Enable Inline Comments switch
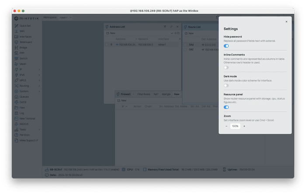The image size is (306, 194). pos(226,67)
